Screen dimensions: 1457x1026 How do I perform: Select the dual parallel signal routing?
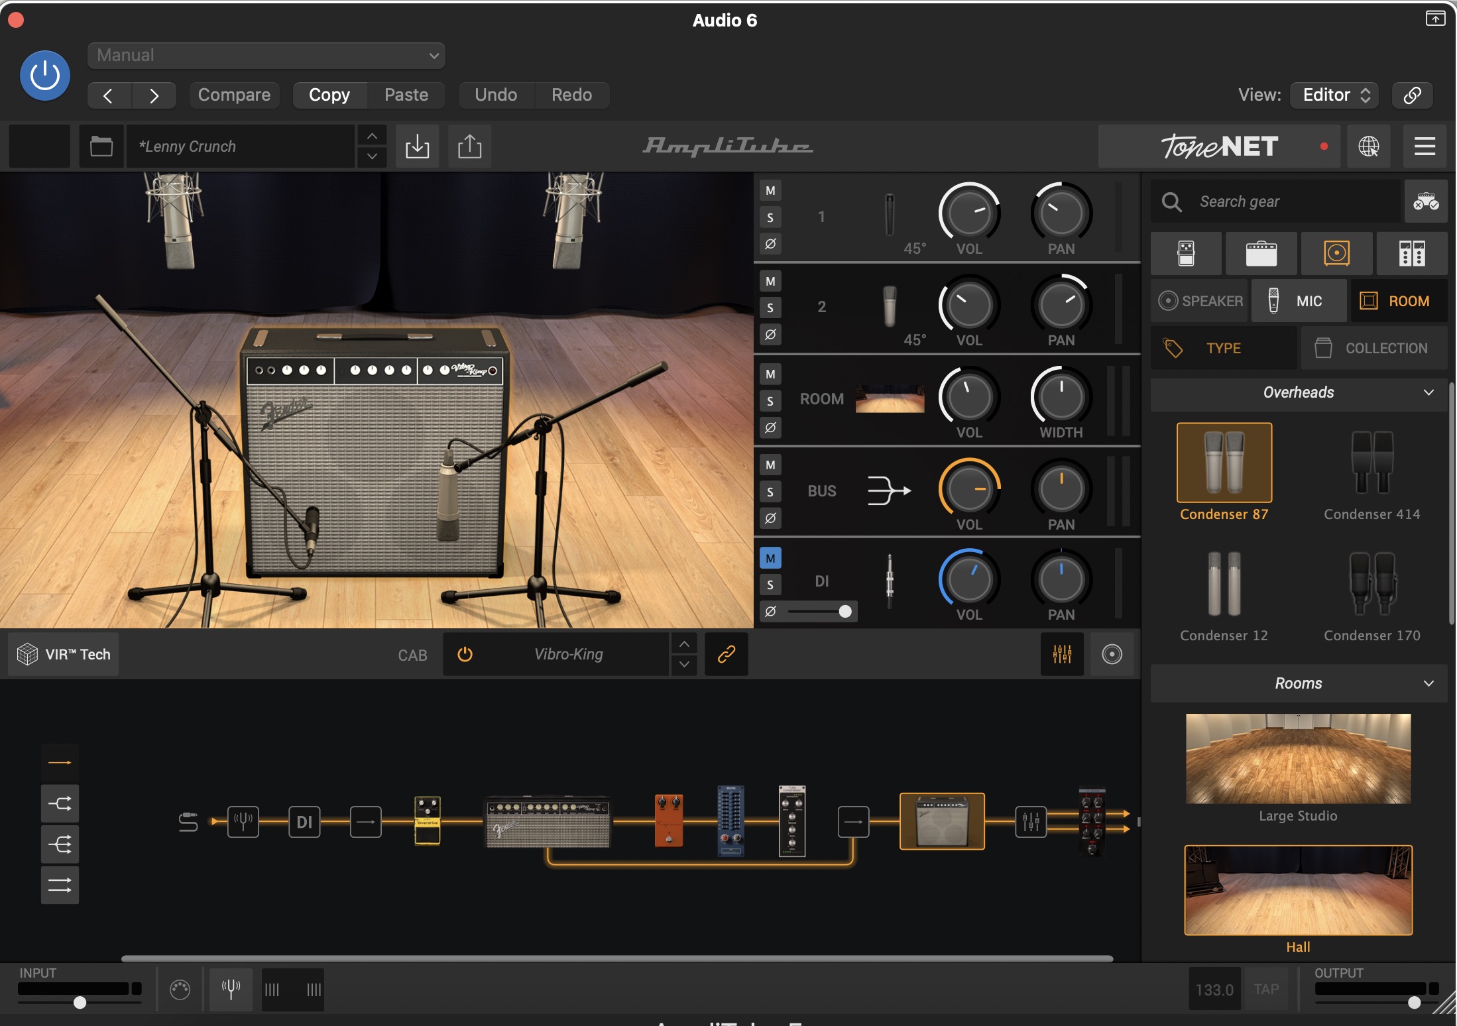click(x=60, y=885)
